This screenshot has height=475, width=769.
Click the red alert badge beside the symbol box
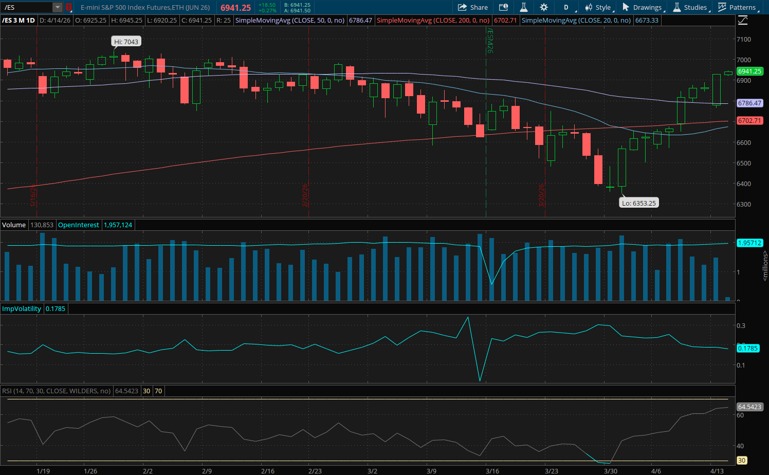pyautogui.click(x=69, y=7)
